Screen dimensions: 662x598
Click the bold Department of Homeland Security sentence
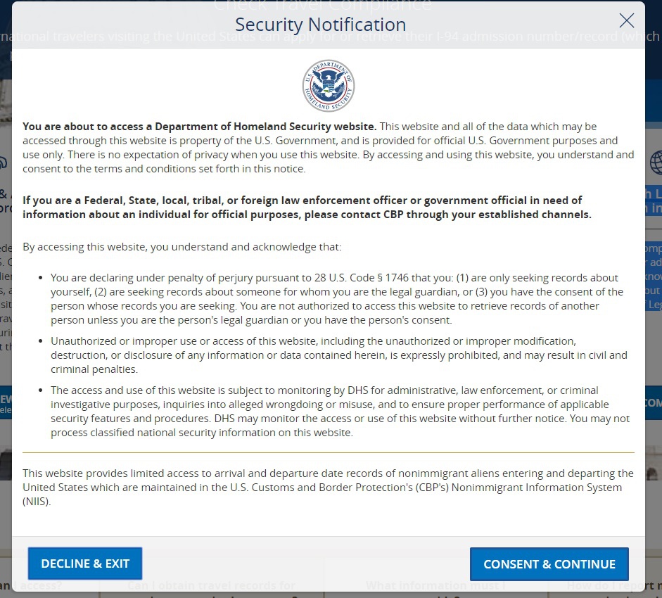pos(200,127)
